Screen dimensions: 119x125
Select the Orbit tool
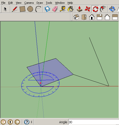(112, 9)
